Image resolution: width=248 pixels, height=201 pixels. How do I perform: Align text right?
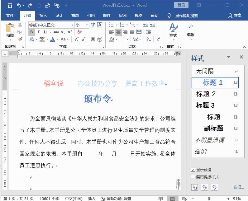point(125,32)
